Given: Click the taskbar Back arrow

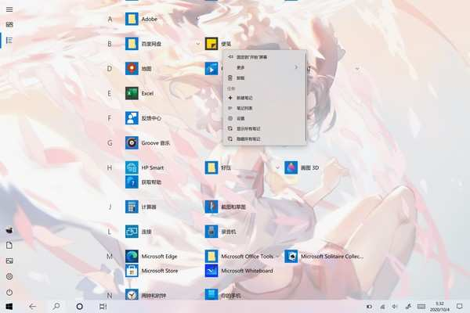Looking at the screenshot, I should [32, 307].
